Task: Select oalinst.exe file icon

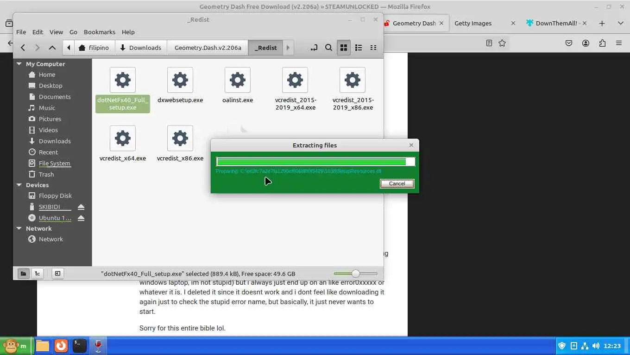Action: point(238,80)
